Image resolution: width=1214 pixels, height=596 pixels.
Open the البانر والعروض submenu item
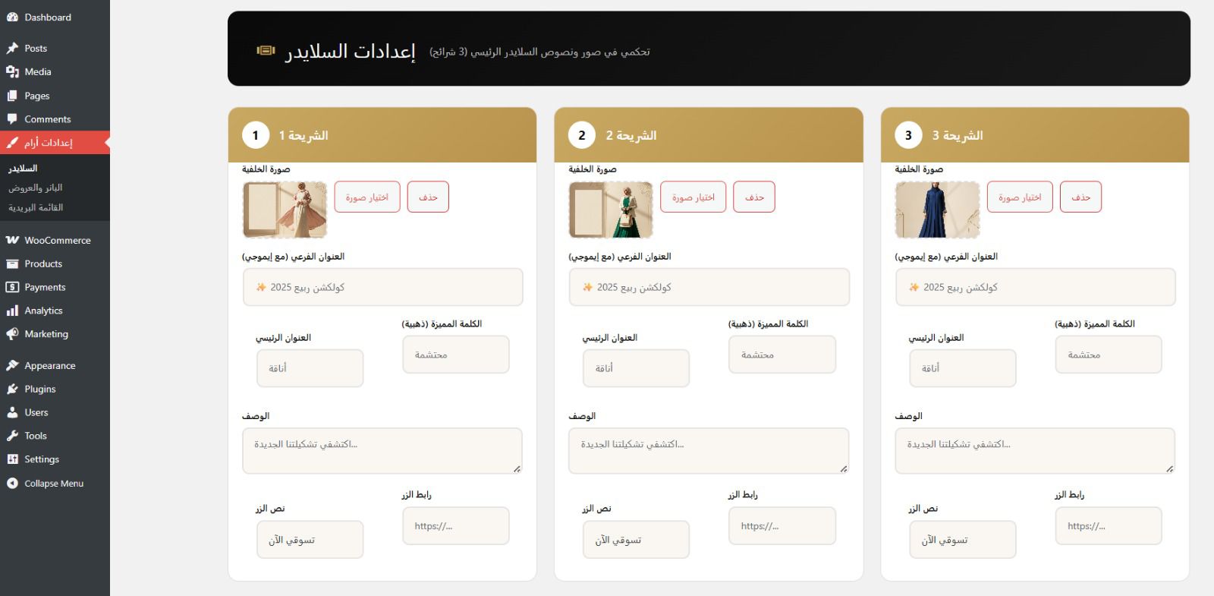[x=35, y=188]
